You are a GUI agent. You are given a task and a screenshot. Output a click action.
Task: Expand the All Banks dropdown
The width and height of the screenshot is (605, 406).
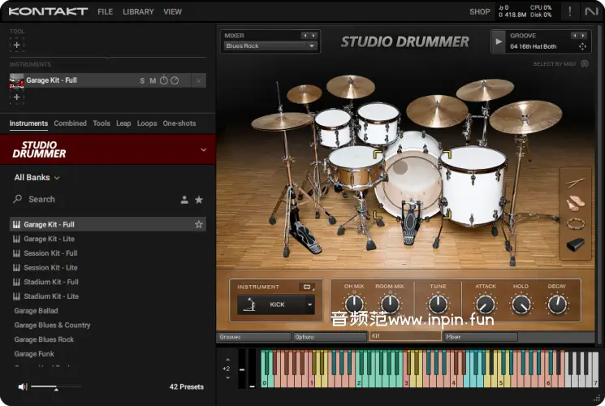coord(37,178)
